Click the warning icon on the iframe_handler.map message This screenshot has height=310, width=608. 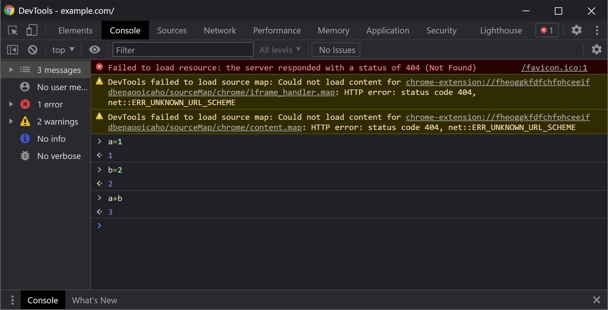pos(99,81)
